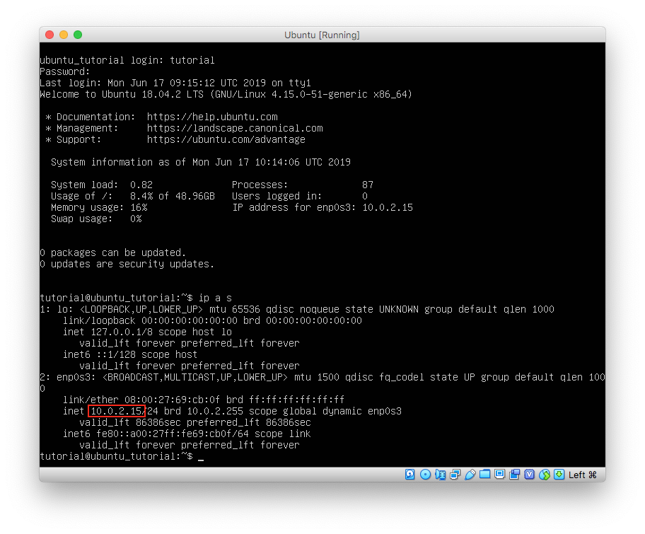Open the network adapters indicator icon
Screen dimensions: 645x534
(x=455, y=475)
